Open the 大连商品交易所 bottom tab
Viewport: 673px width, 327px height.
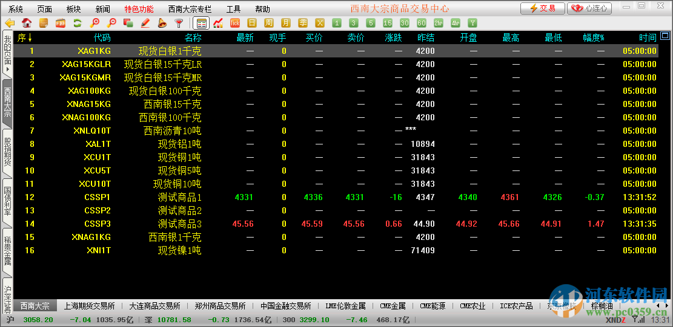(x=154, y=306)
